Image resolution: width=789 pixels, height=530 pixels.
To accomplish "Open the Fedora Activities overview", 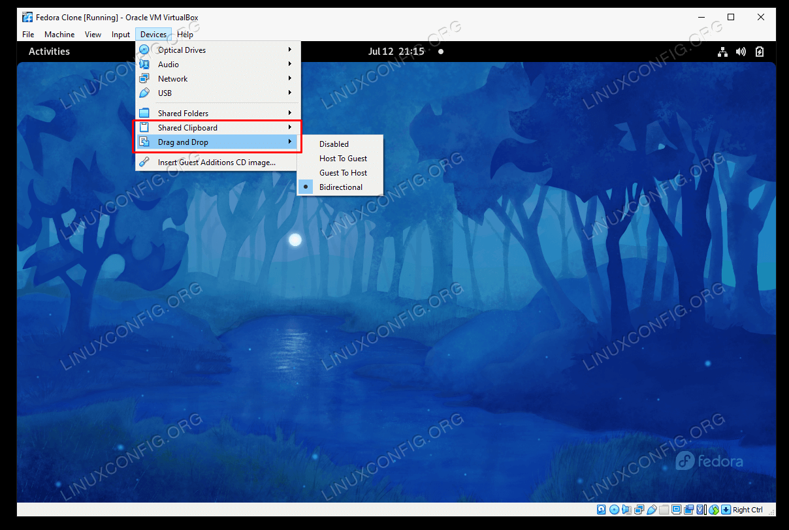I will click(49, 52).
